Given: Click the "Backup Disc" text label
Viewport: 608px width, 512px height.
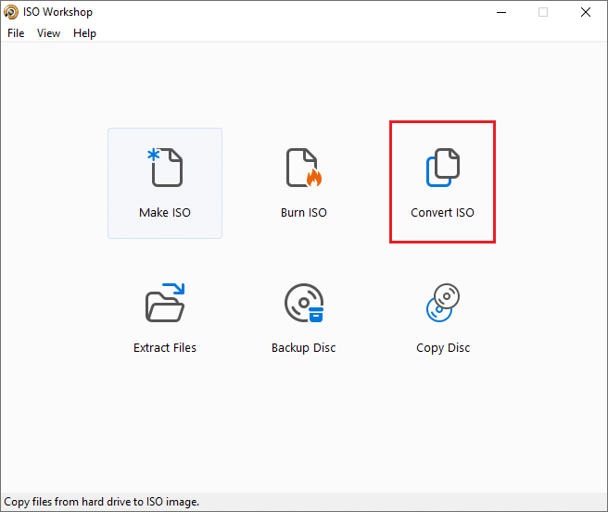Looking at the screenshot, I should [x=303, y=348].
